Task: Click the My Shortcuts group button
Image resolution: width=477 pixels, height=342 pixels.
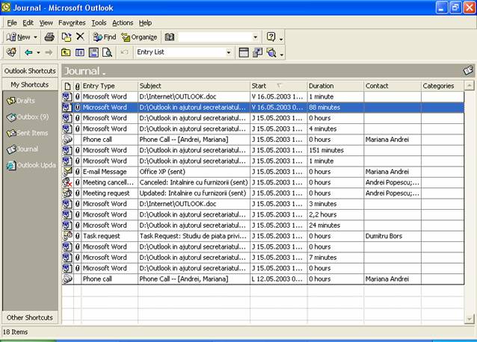Action: click(30, 84)
